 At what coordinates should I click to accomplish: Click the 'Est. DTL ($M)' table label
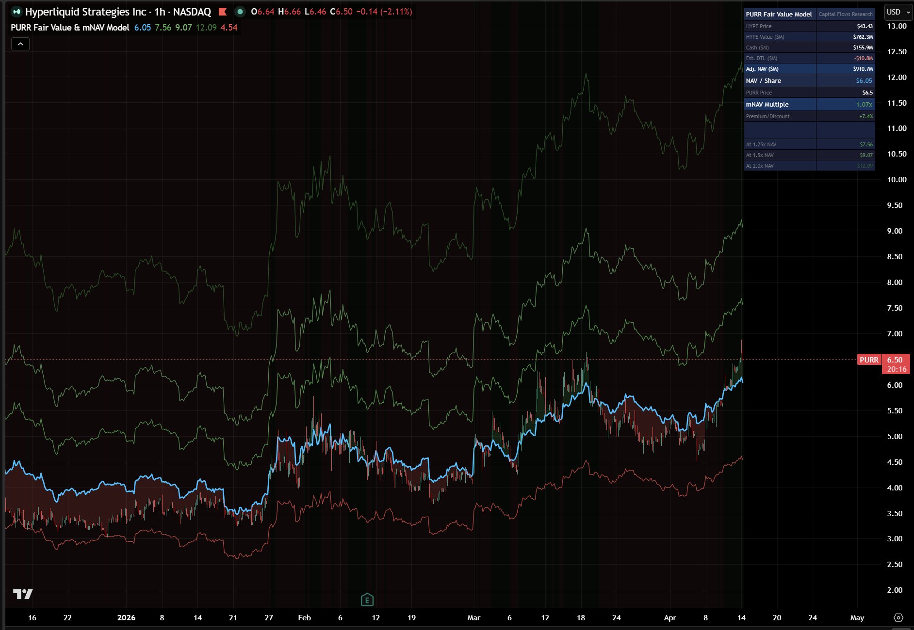tap(762, 58)
